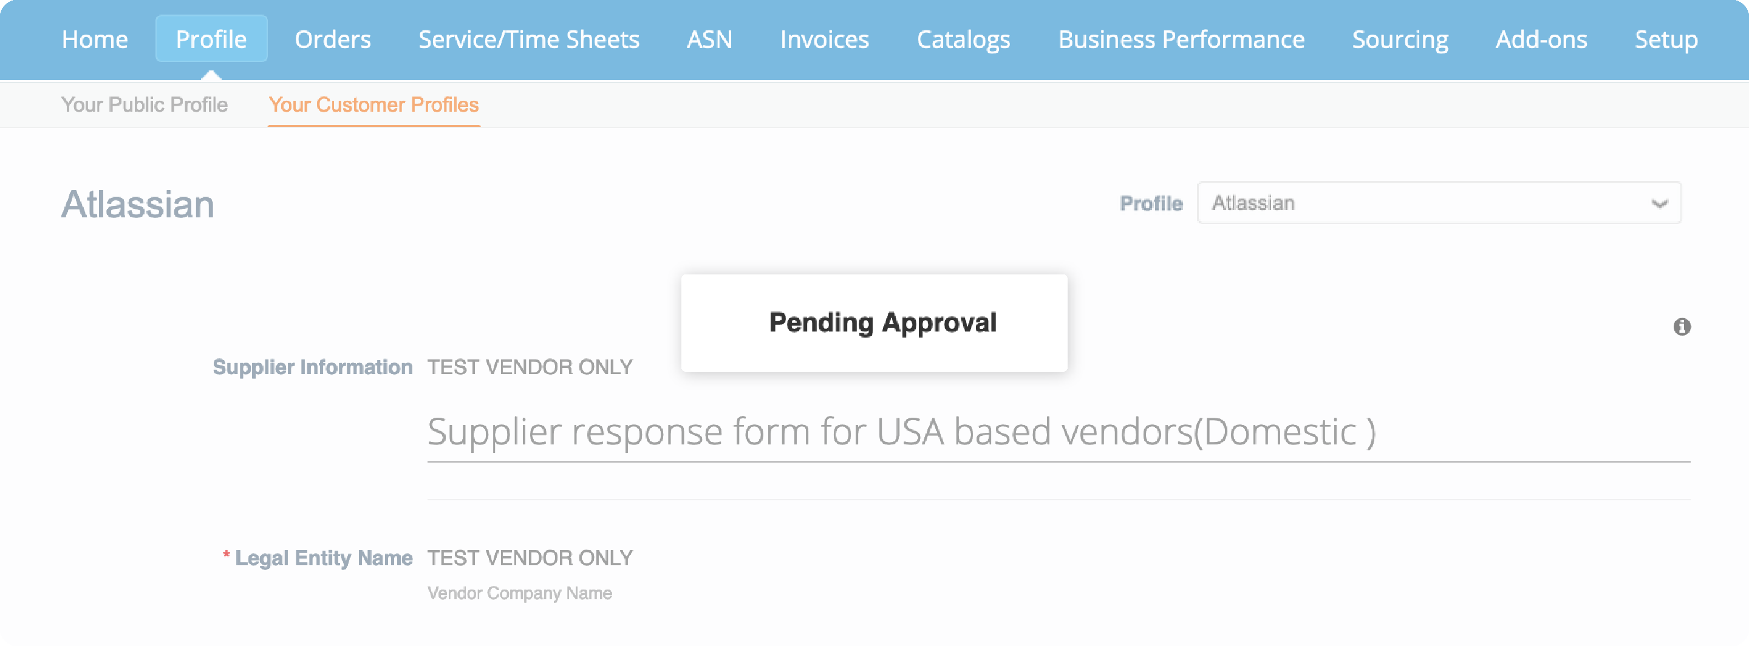This screenshot has height=646, width=1749.
Task: Select the Profile navigation tab
Action: tap(211, 39)
